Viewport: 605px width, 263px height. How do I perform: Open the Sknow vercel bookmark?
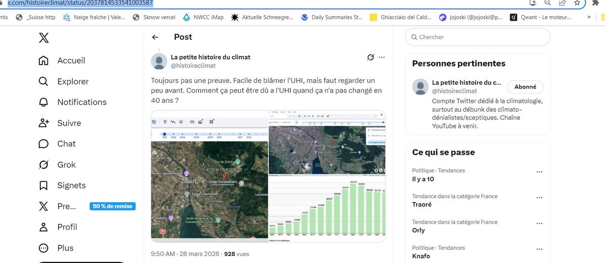pyautogui.click(x=154, y=17)
